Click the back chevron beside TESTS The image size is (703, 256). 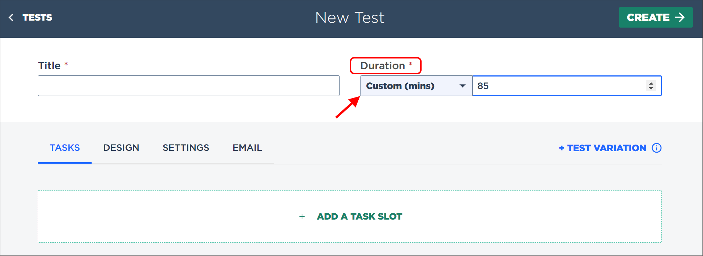11,17
